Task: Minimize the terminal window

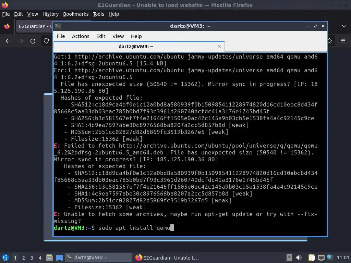Action: pos(308,26)
